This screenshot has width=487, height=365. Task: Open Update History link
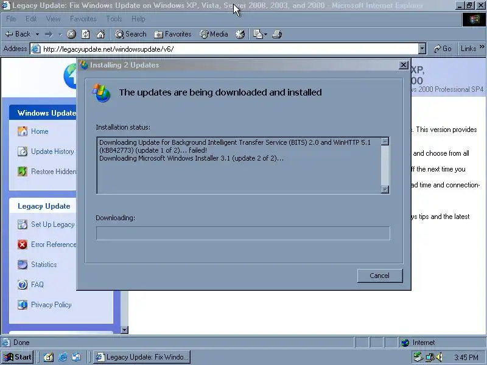52,151
